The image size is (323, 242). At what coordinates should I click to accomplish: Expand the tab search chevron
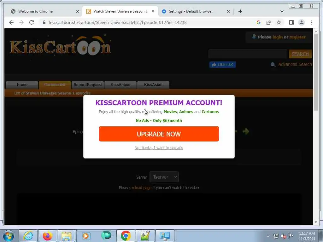(282, 11)
